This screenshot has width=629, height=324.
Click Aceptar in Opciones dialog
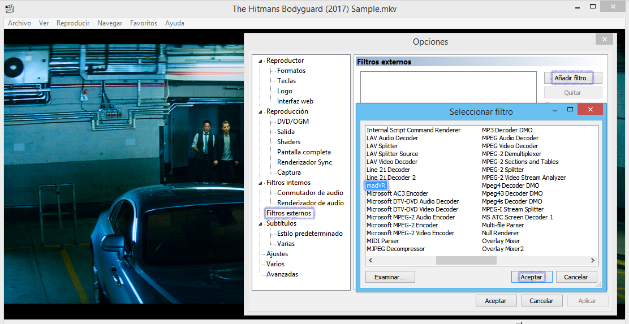tap(496, 301)
